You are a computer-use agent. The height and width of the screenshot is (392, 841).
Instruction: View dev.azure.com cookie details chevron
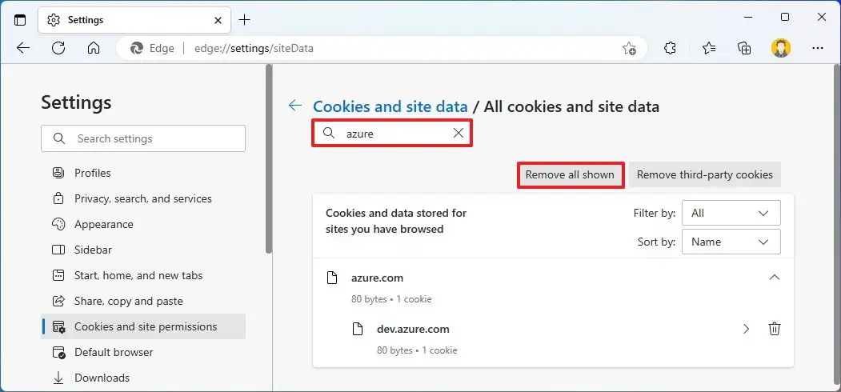coord(746,329)
